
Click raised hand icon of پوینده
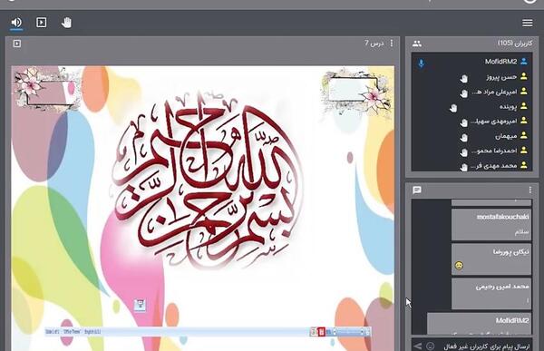pyautogui.click(x=453, y=108)
